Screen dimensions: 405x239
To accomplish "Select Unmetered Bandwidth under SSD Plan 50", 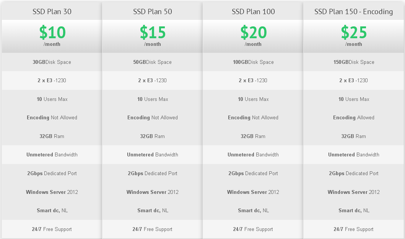I will pos(153,154).
